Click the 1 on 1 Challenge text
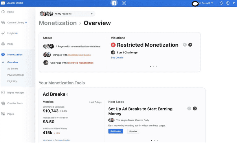Viewport: 237px width, 143px height. coord(127,52)
